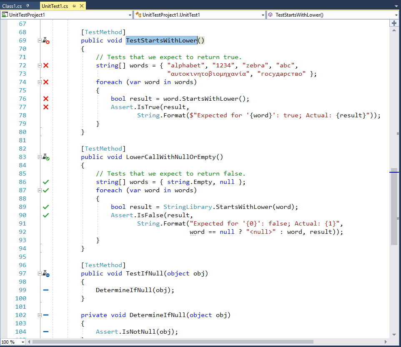Open the TestStartsWithLower() member dropdown
Image resolution: width=401 pixels, height=347 pixels.
point(396,15)
